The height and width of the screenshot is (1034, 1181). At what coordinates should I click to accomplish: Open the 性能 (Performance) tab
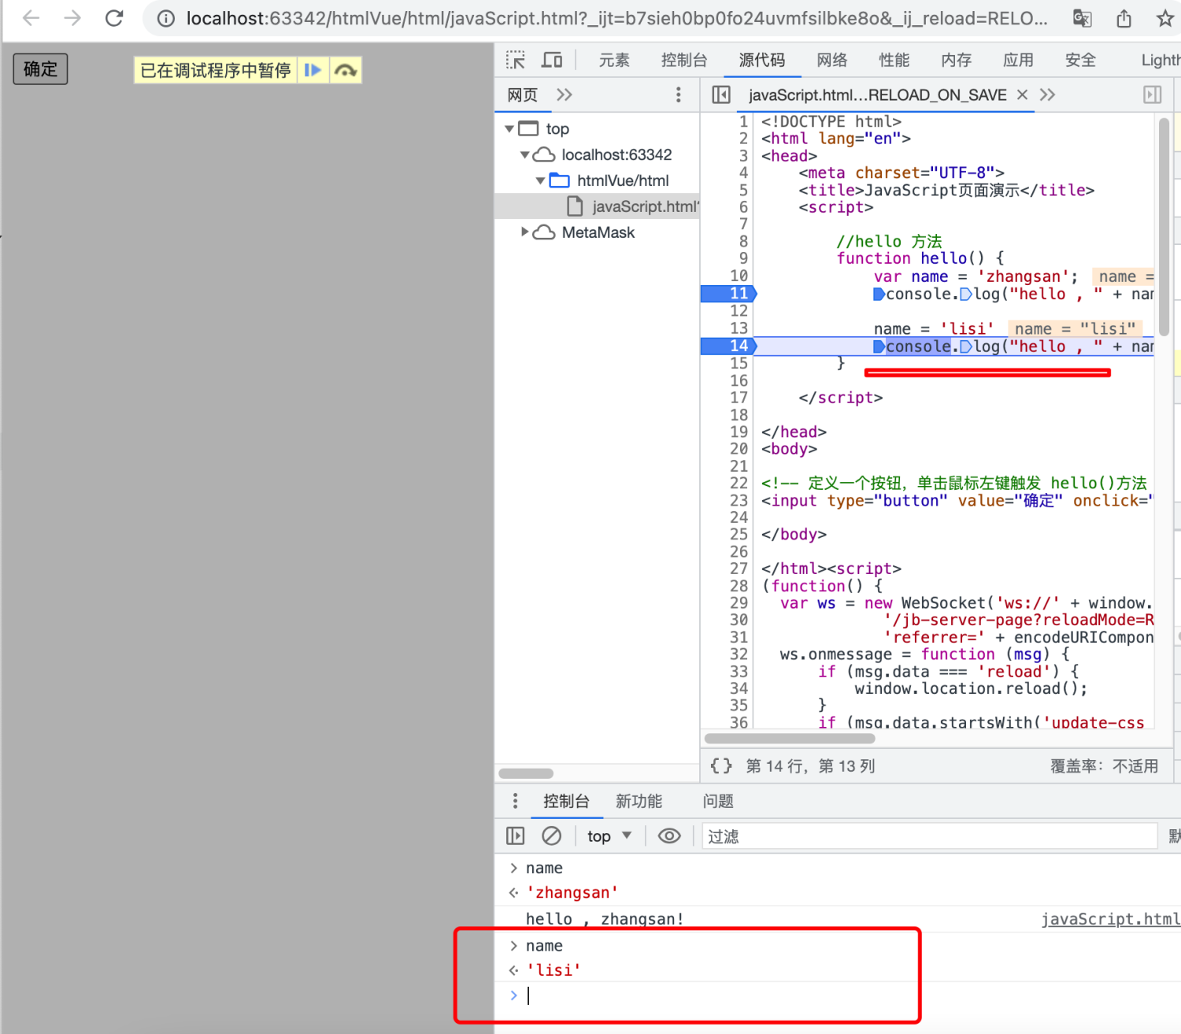click(x=894, y=60)
